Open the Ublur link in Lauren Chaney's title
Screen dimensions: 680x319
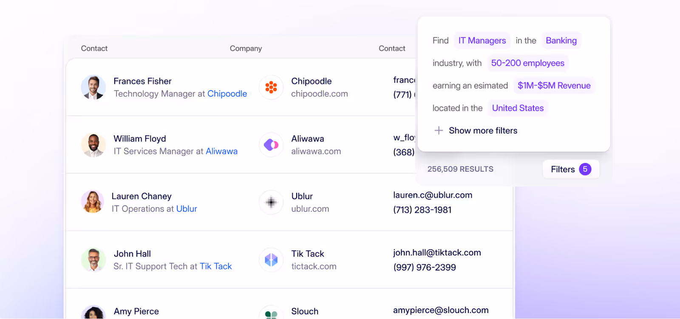pos(187,209)
